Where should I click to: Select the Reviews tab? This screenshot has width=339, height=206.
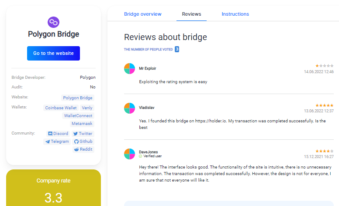191,14
